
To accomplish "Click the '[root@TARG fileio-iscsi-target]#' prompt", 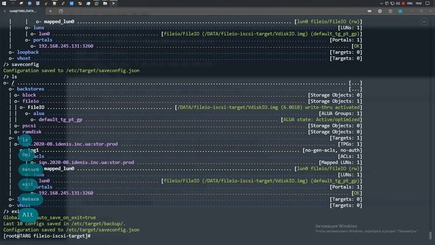I will point(47,236).
